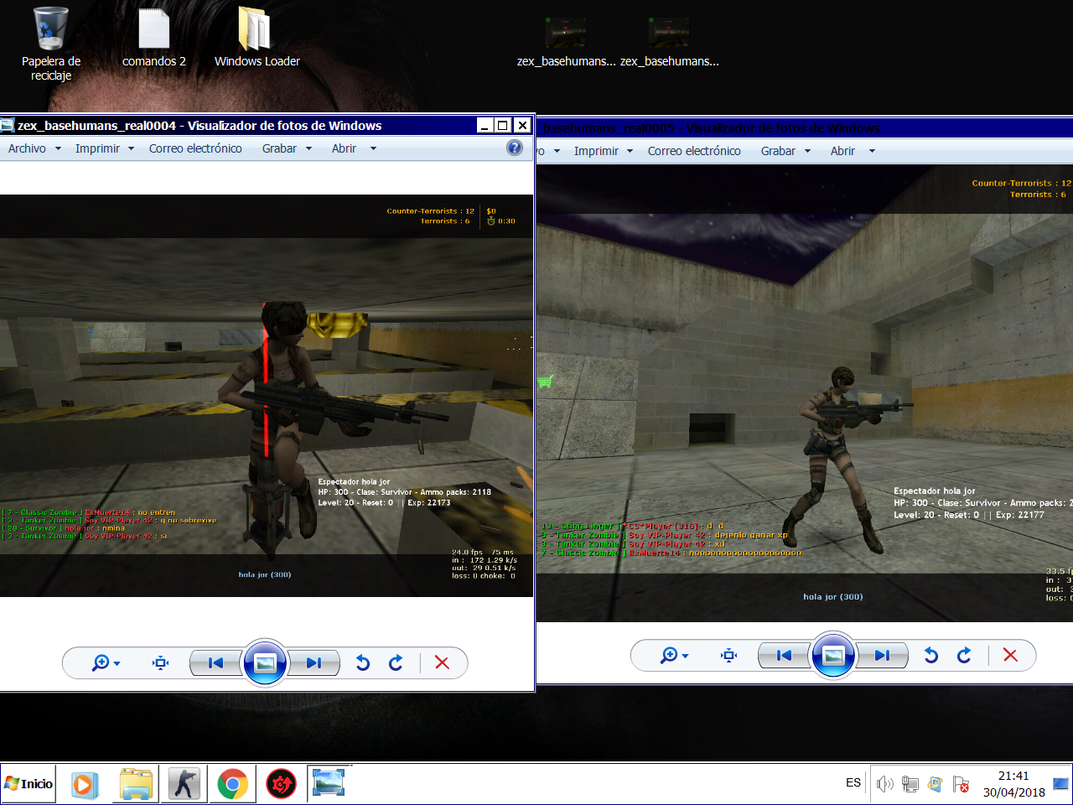Click Correo electrónico in real0005 viewer
Screen dimensions: 1073x805
coord(694,151)
